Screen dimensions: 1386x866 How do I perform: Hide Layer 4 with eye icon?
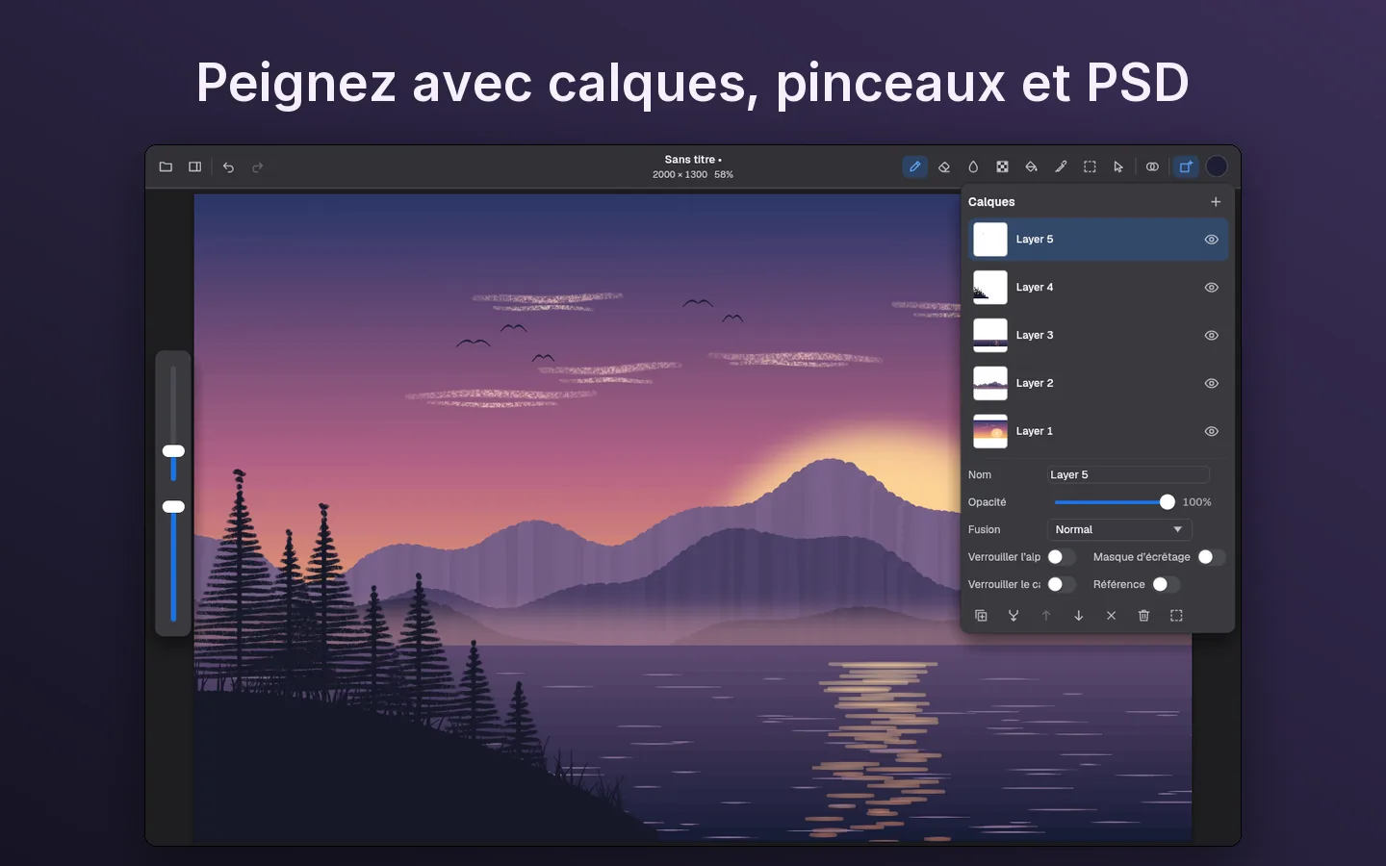pyautogui.click(x=1212, y=288)
